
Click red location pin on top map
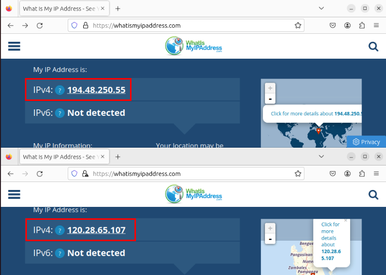(x=319, y=131)
